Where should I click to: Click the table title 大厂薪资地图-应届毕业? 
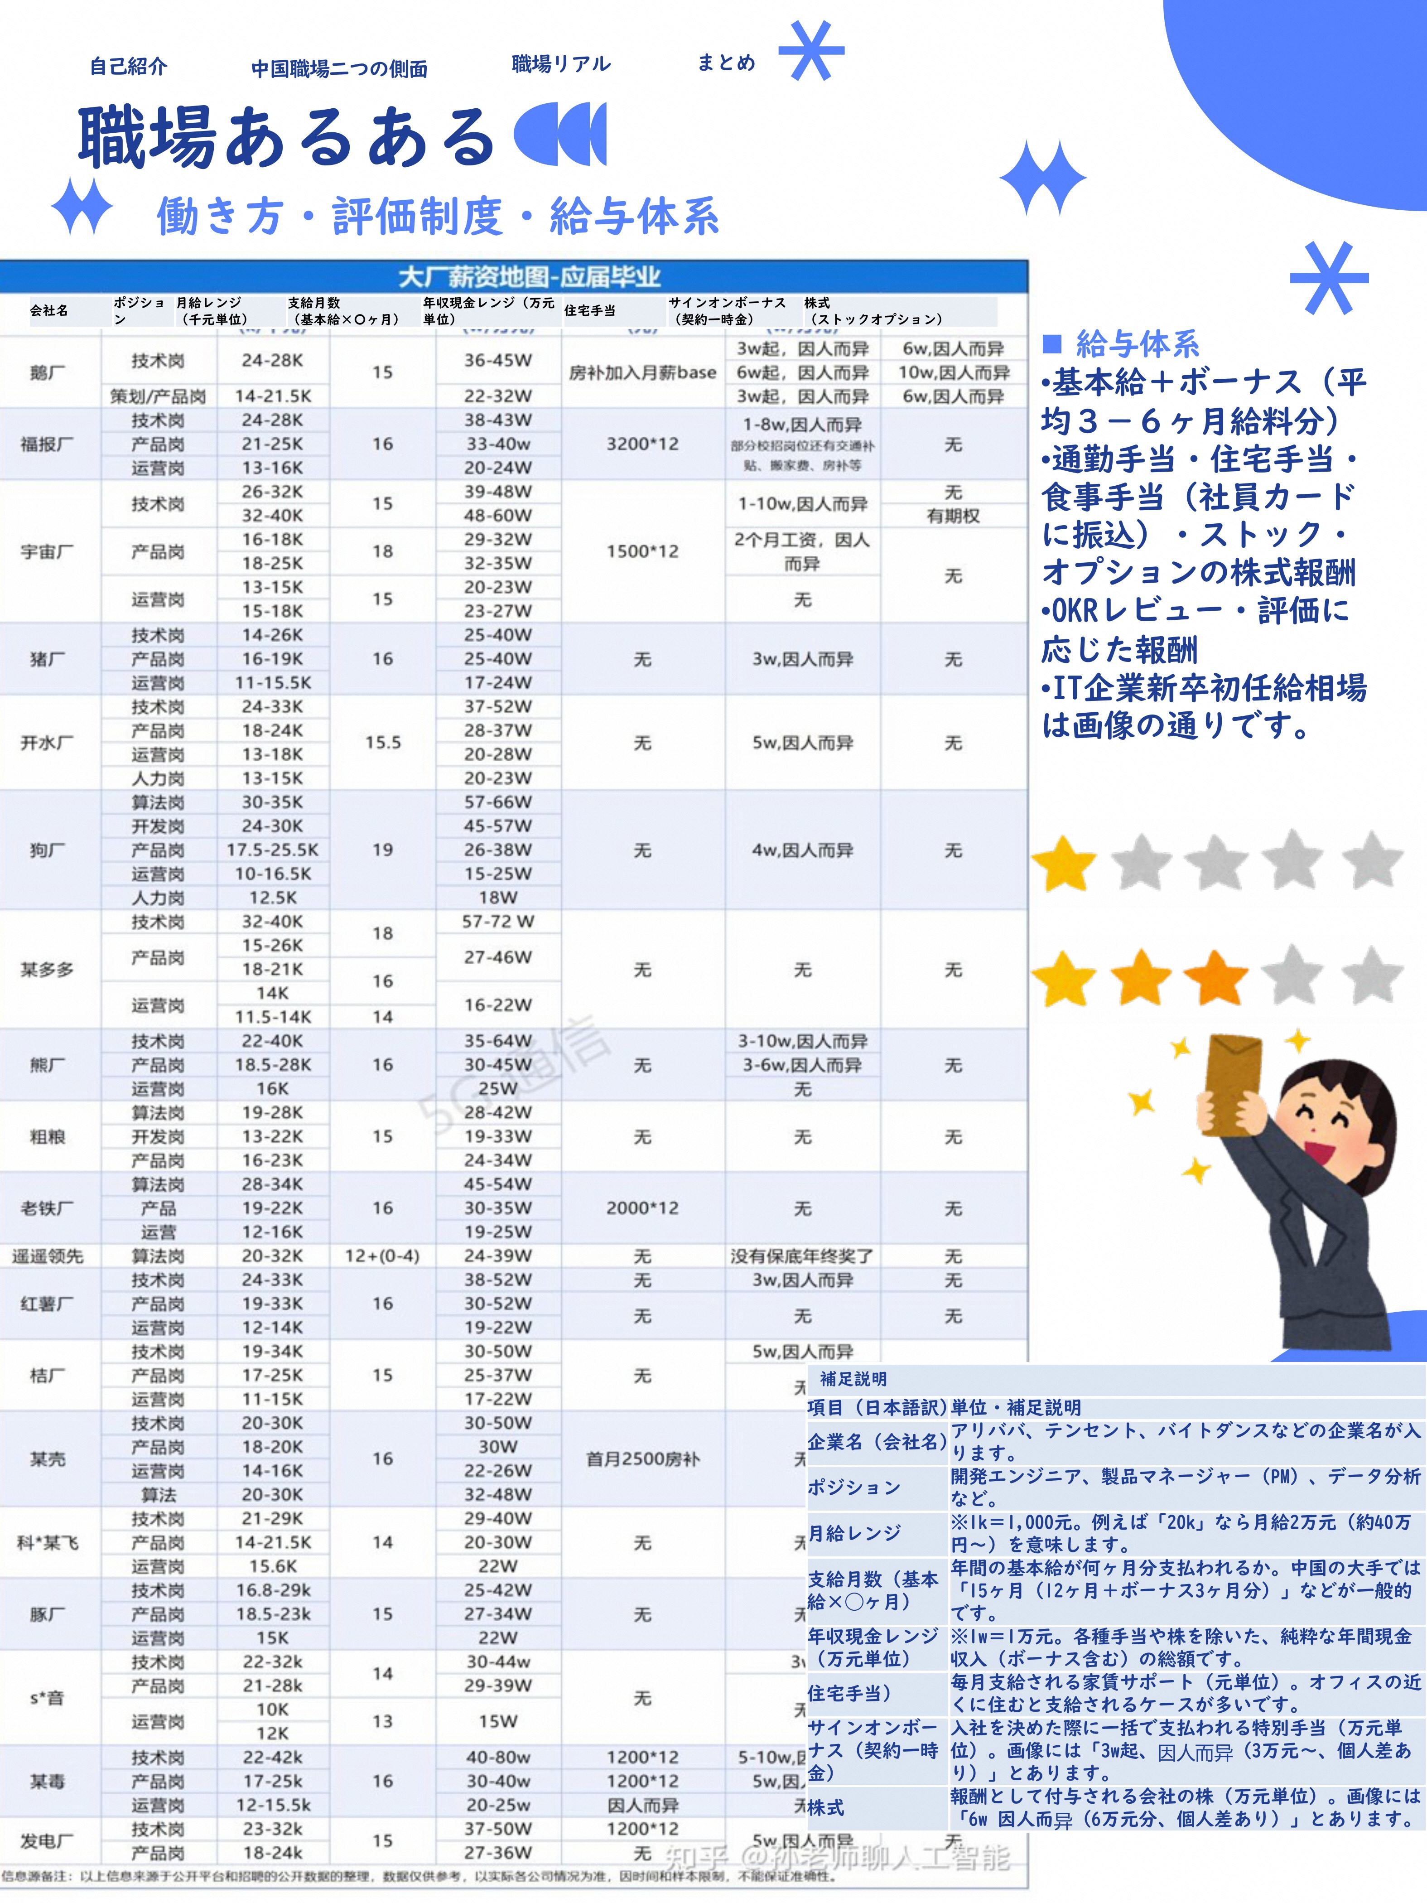529,277
